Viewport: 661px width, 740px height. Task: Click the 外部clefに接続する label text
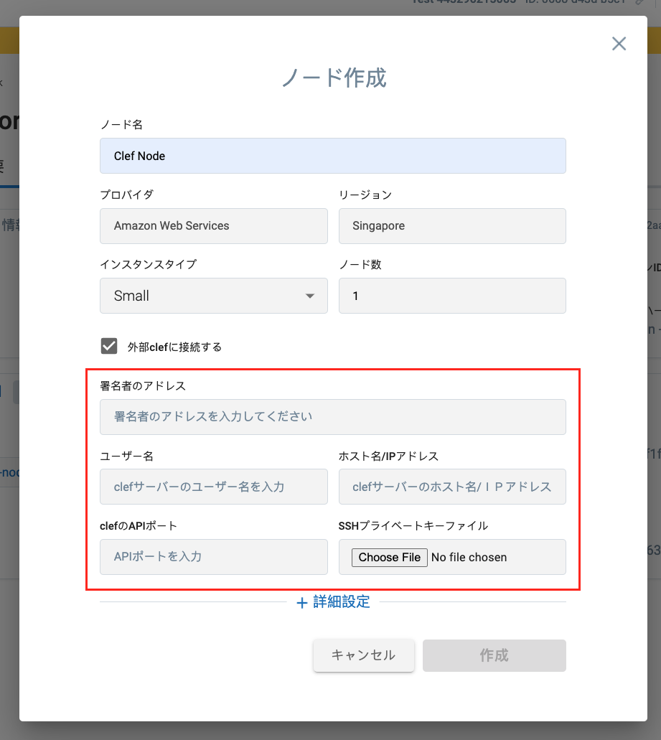pyautogui.click(x=174, y=347)
